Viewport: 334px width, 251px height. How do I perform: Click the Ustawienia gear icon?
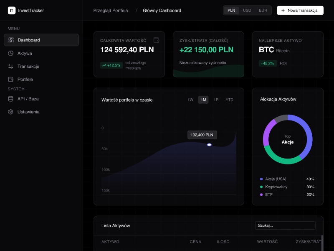[x=11, y=112]
